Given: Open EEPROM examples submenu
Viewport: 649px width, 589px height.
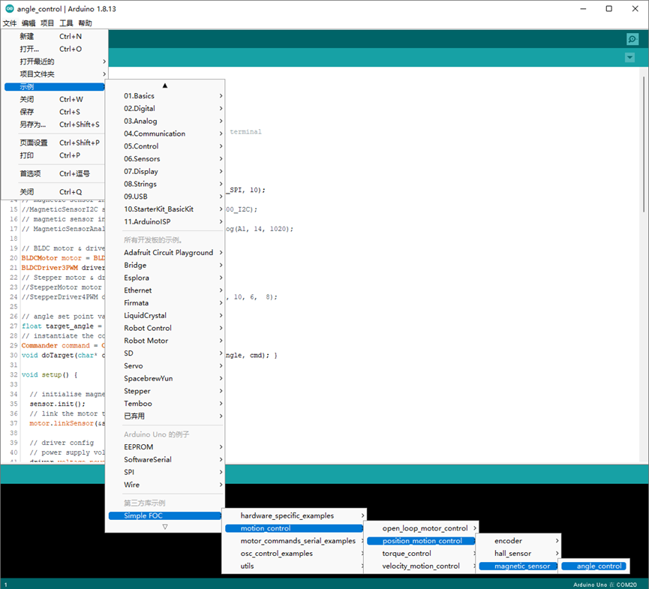Looking at the screenshot, I should 165,447.
